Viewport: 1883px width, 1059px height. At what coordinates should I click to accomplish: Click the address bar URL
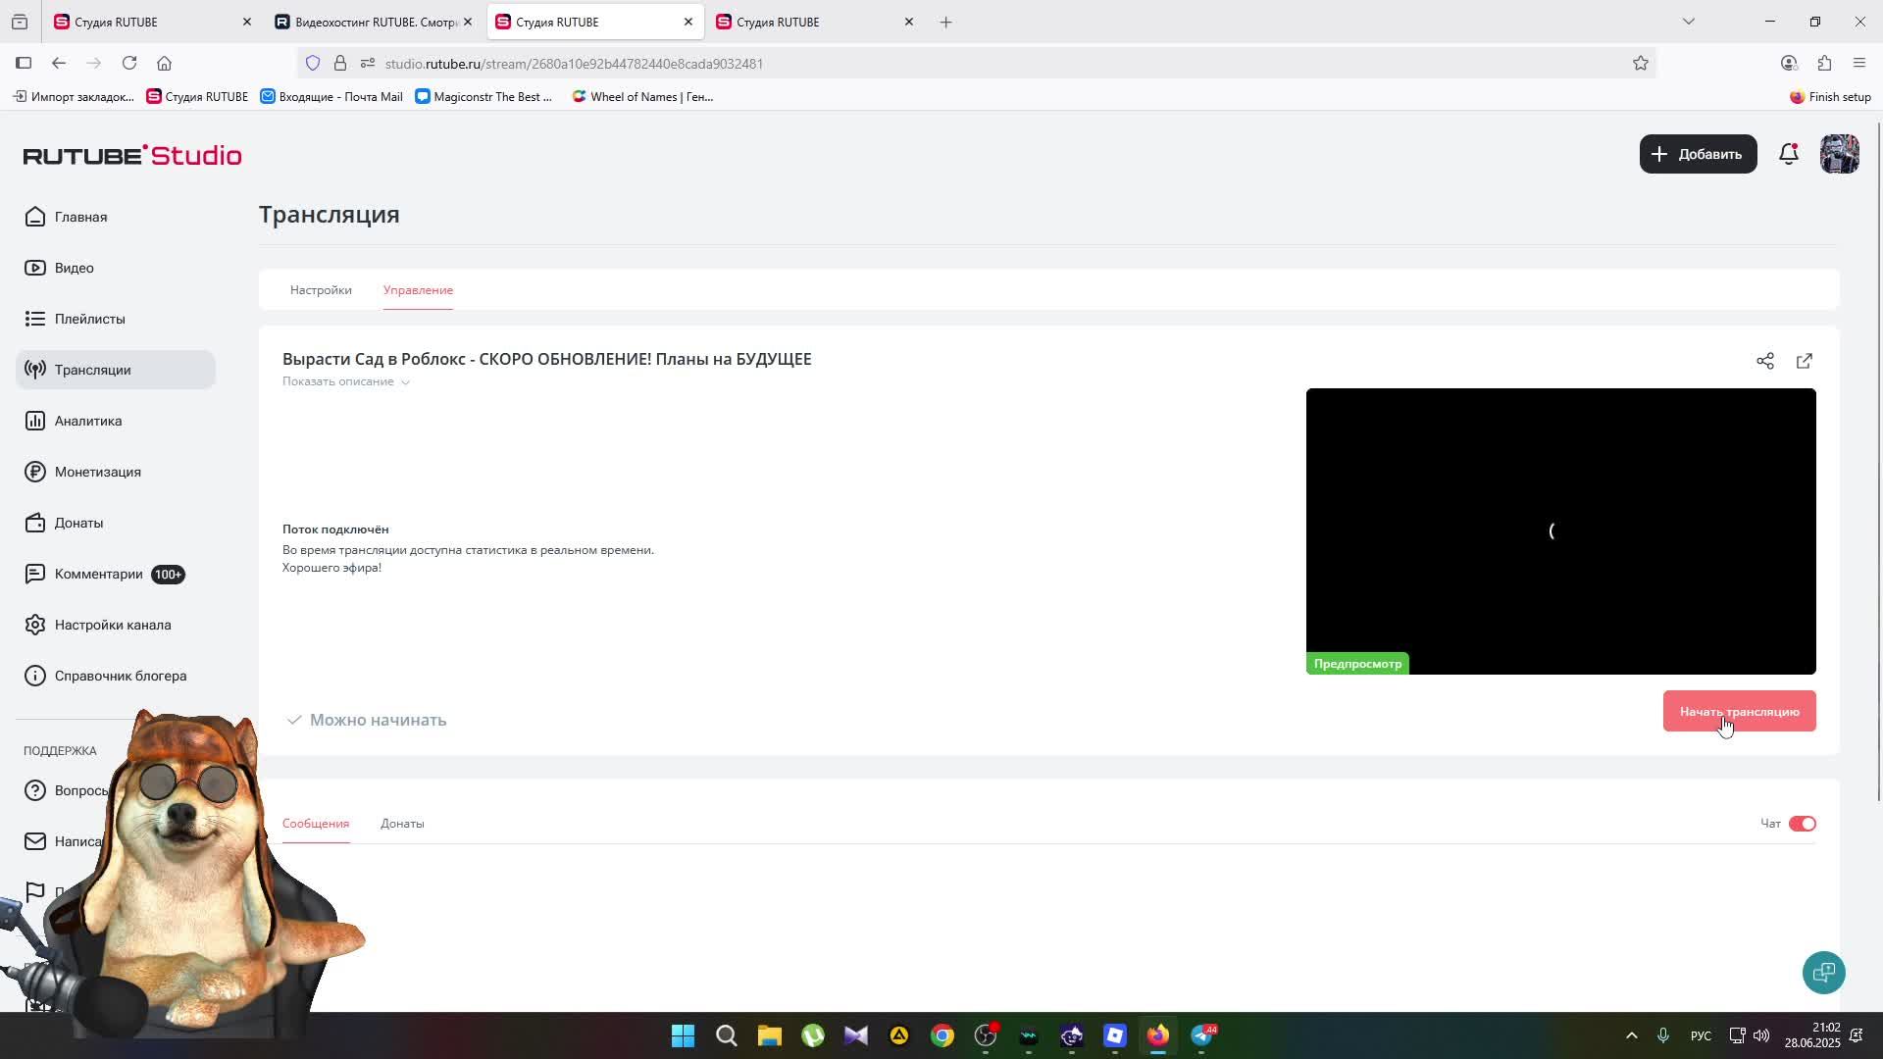[574, 64]
